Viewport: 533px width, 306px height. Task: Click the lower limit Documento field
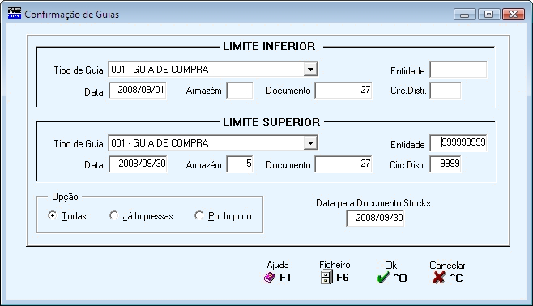point(343,91)
